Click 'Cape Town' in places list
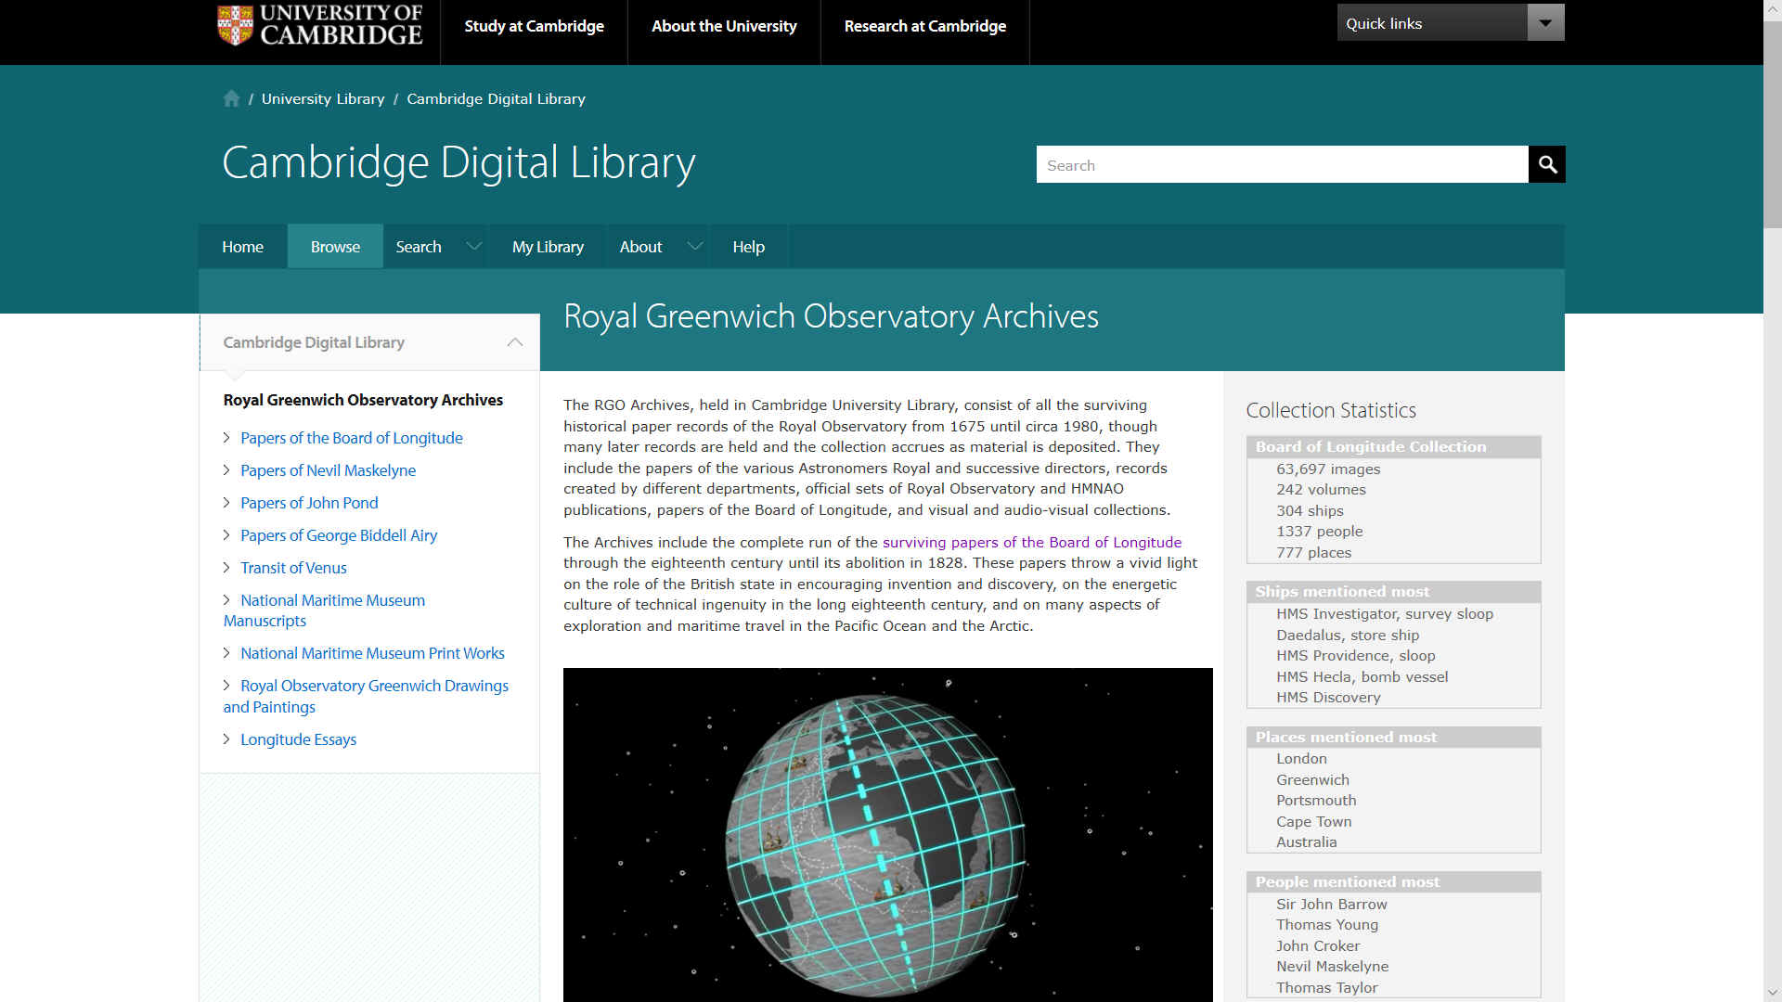This screenshot has height=1002, width=1782. point(1313,822)
